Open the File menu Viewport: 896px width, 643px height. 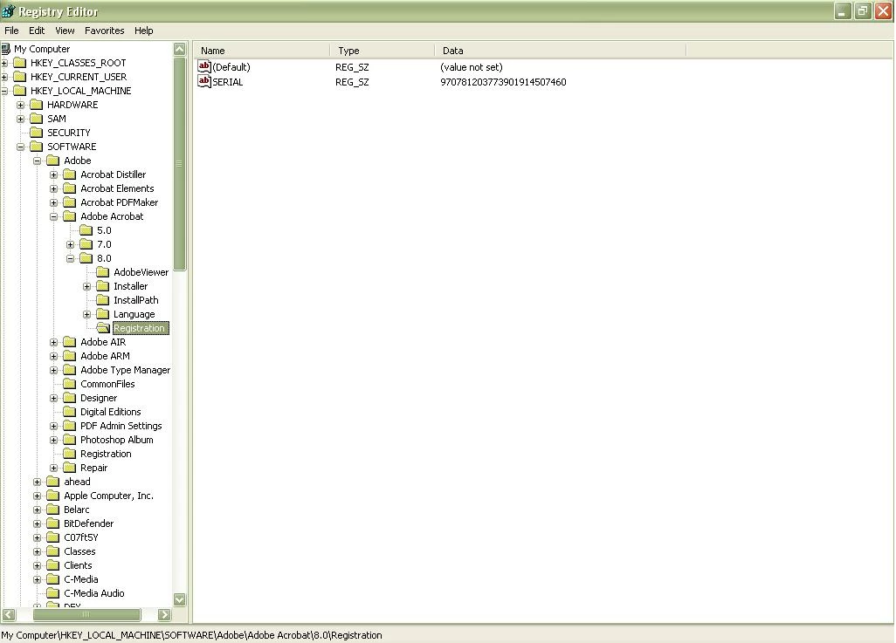[11, 31]
